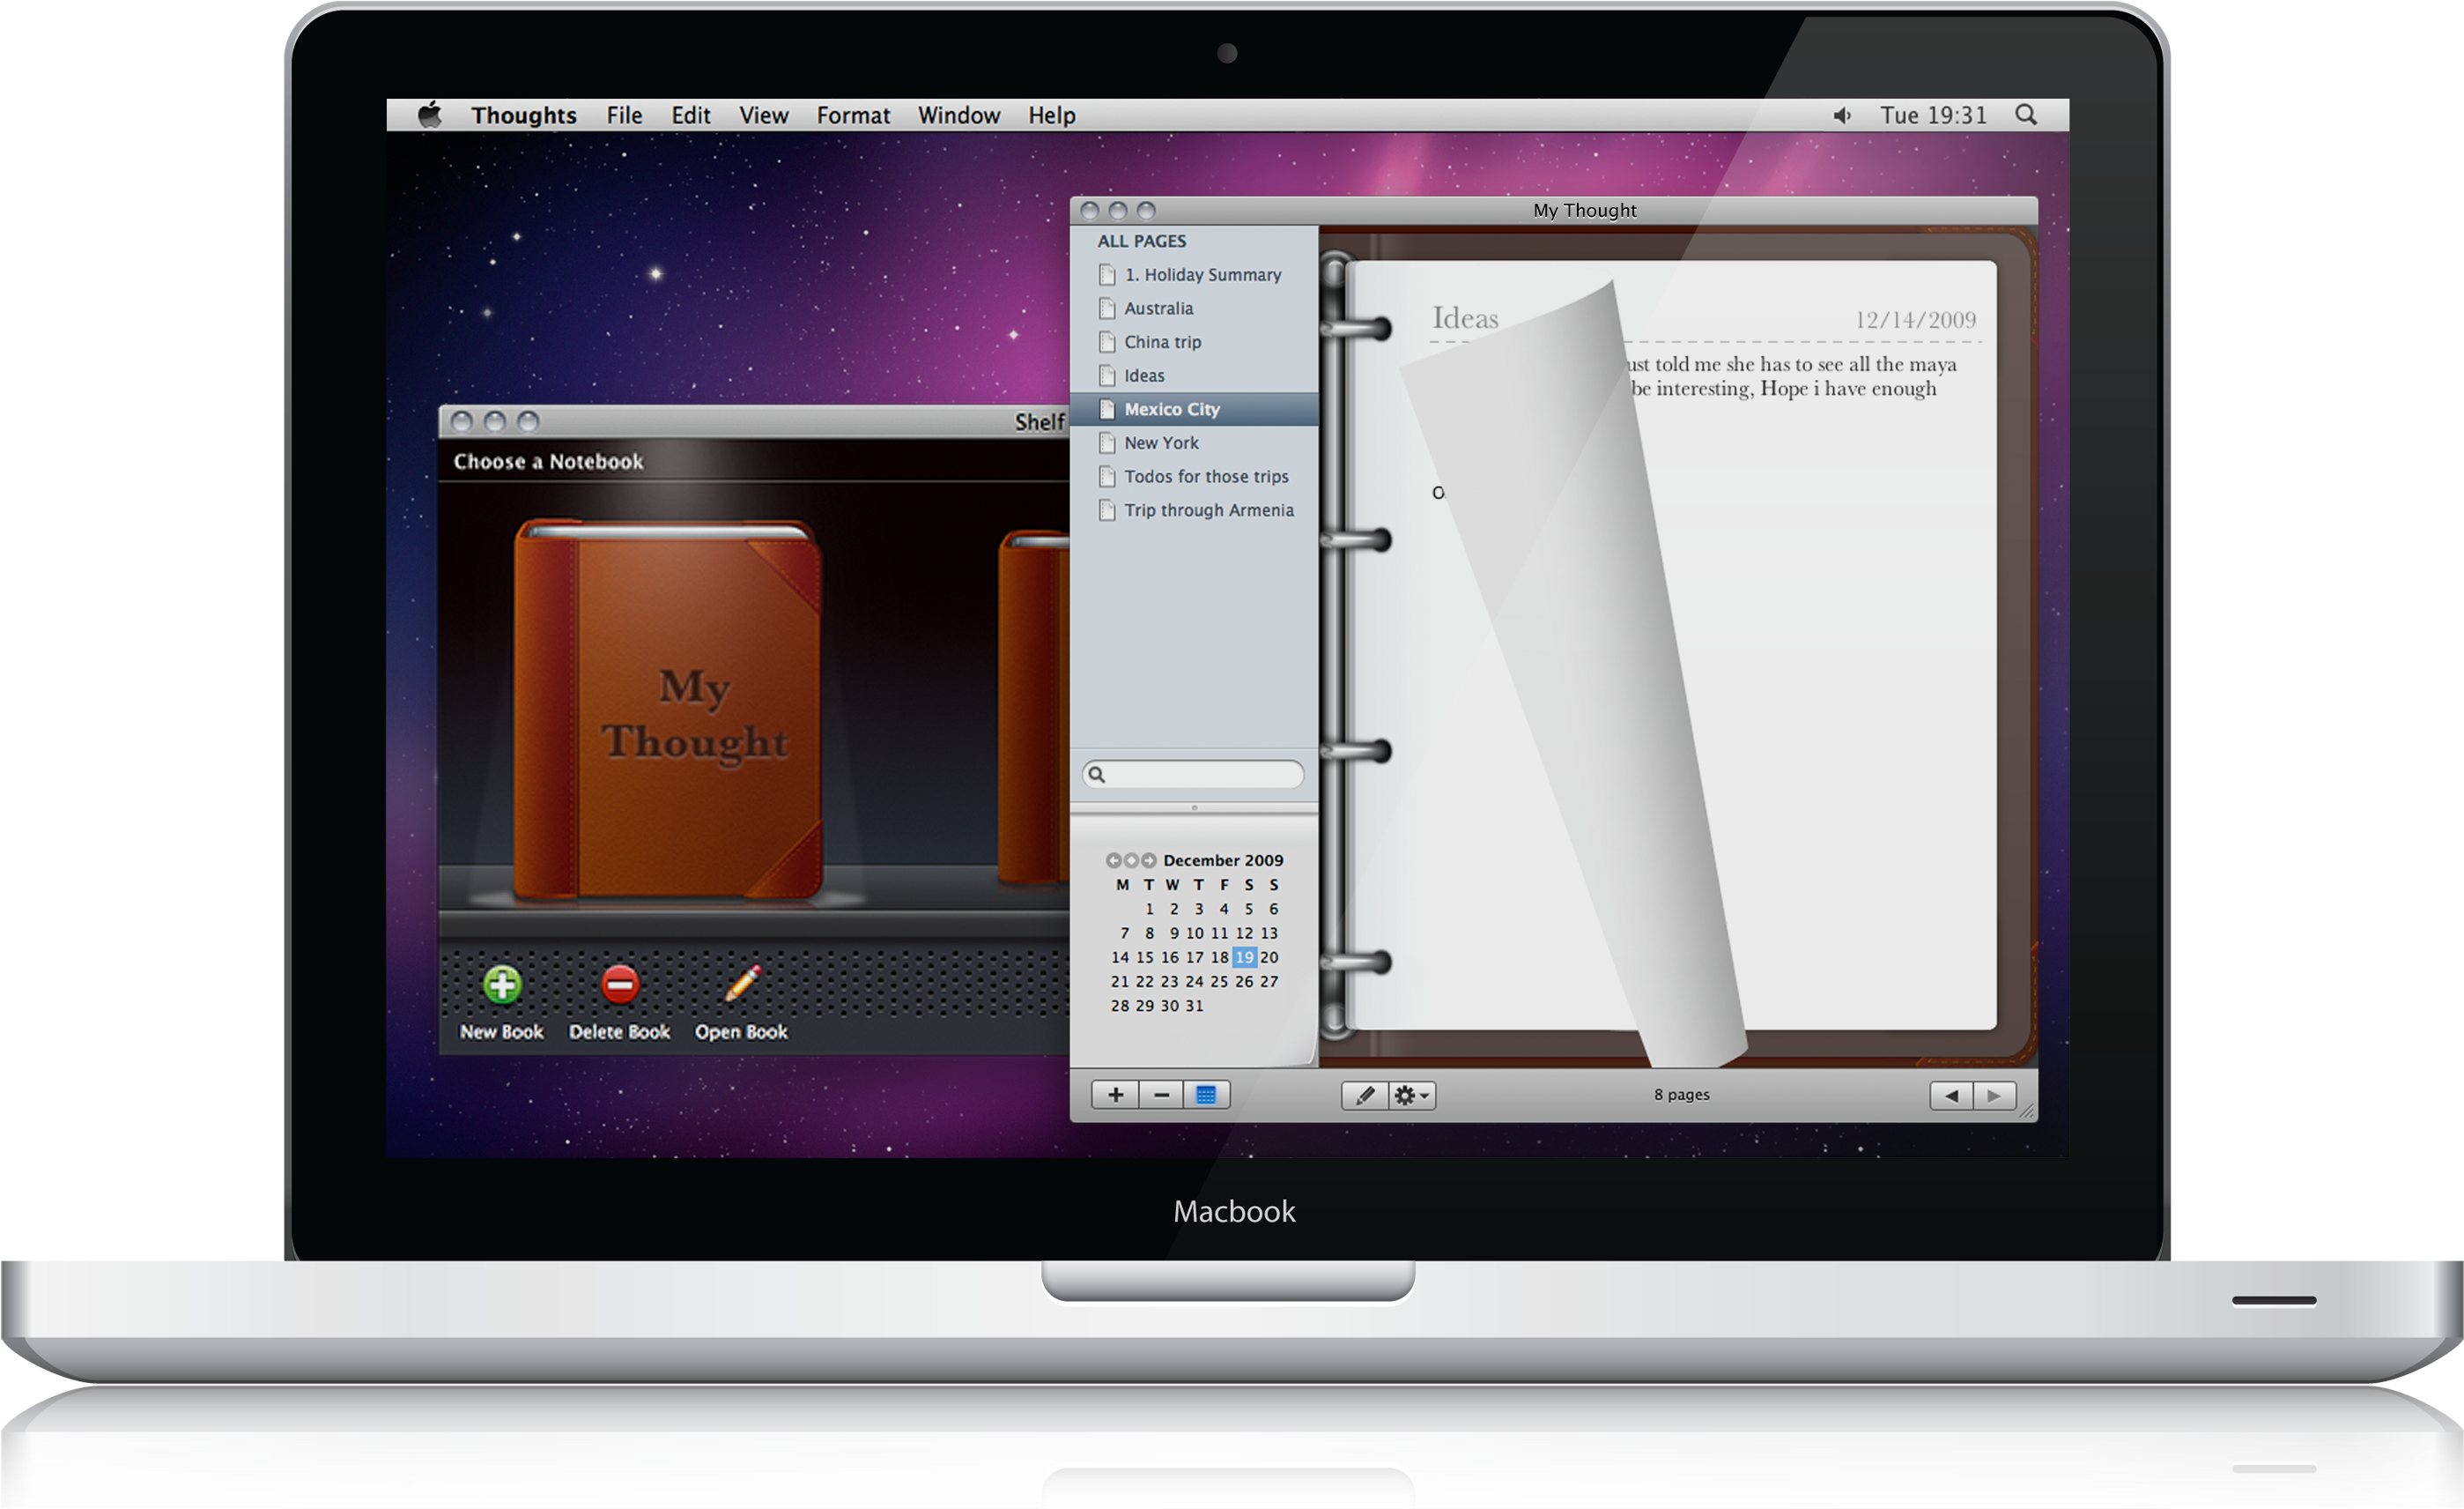Go to previous month in calendar
The height and width of the screenshot is (1509, 2464).
1113,860
